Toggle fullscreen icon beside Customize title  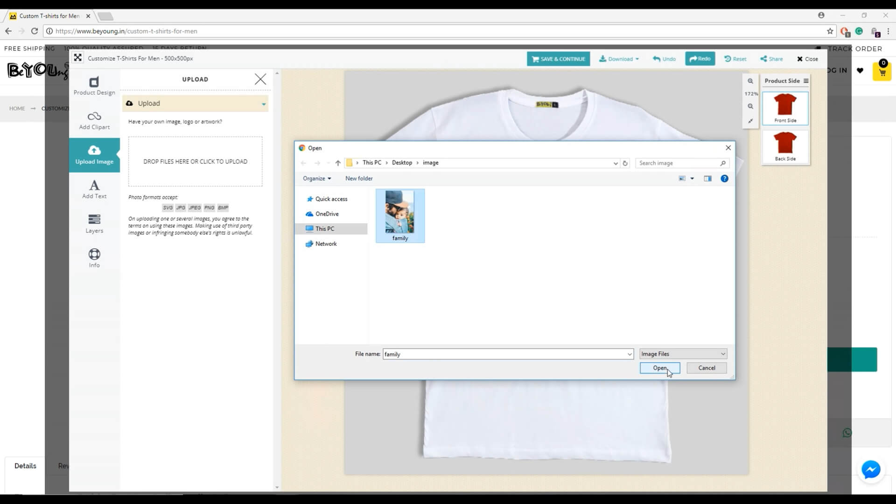click(78, 58)
